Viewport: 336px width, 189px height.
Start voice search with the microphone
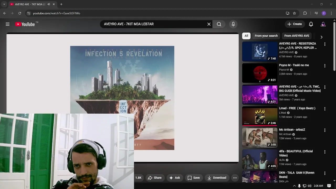(233, 24)
